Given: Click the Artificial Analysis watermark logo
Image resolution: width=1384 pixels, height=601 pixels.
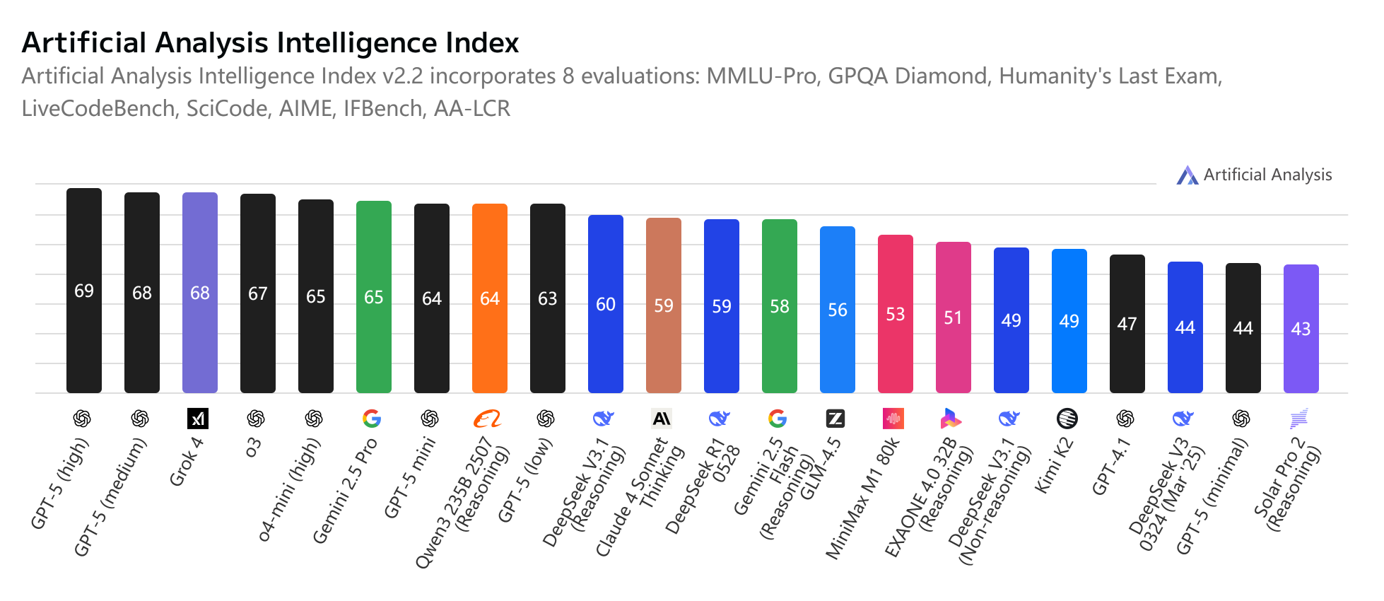Looking at the screenshot, I should pyautogui.click(x=1187, y=175).
